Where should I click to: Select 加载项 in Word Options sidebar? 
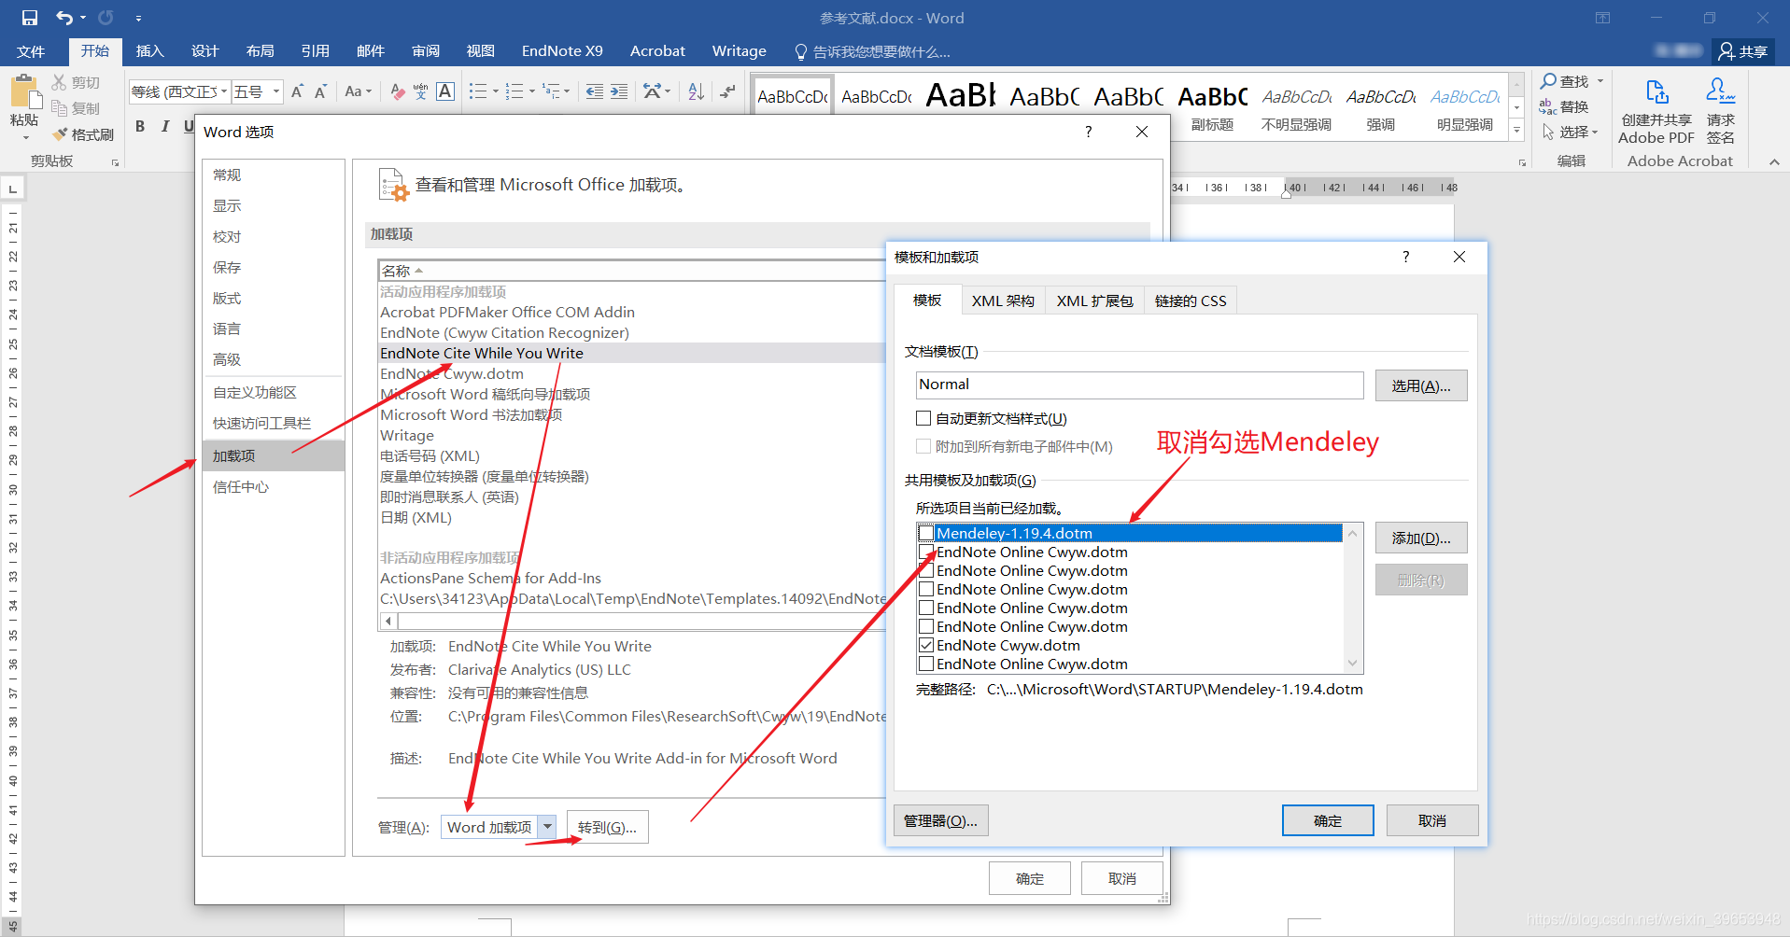pyautogui.click(x=274, y=455)
